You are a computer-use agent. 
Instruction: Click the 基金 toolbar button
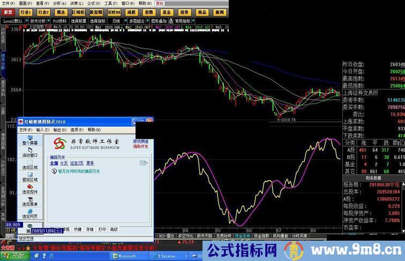[x=167, y=12]
